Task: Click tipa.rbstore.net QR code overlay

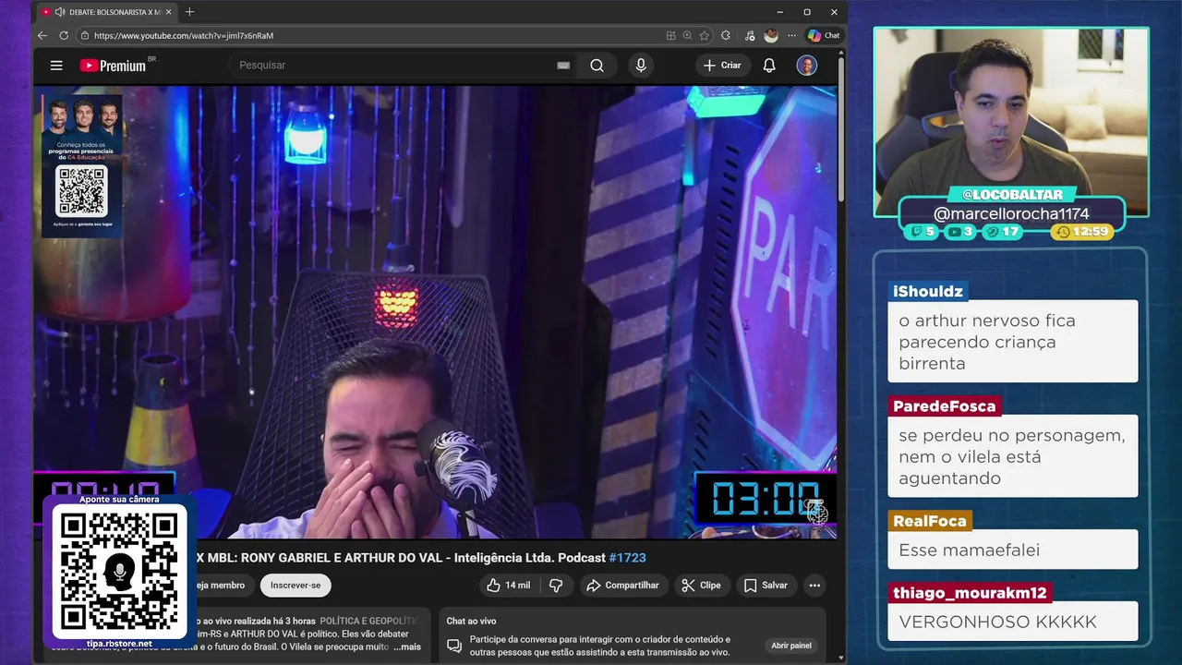Action: click(119, 572)
